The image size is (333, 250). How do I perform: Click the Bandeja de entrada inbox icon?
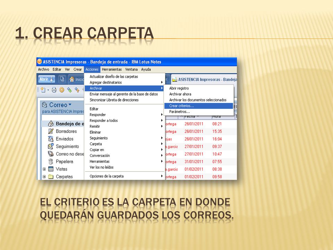tap(51, 124)
